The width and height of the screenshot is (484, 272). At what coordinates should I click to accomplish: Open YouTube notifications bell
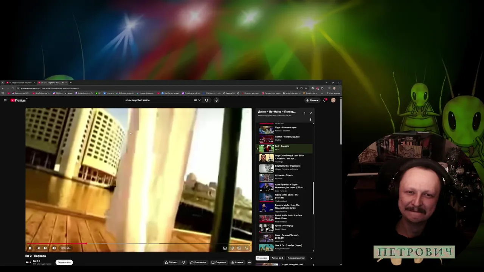tap(324, 100)
